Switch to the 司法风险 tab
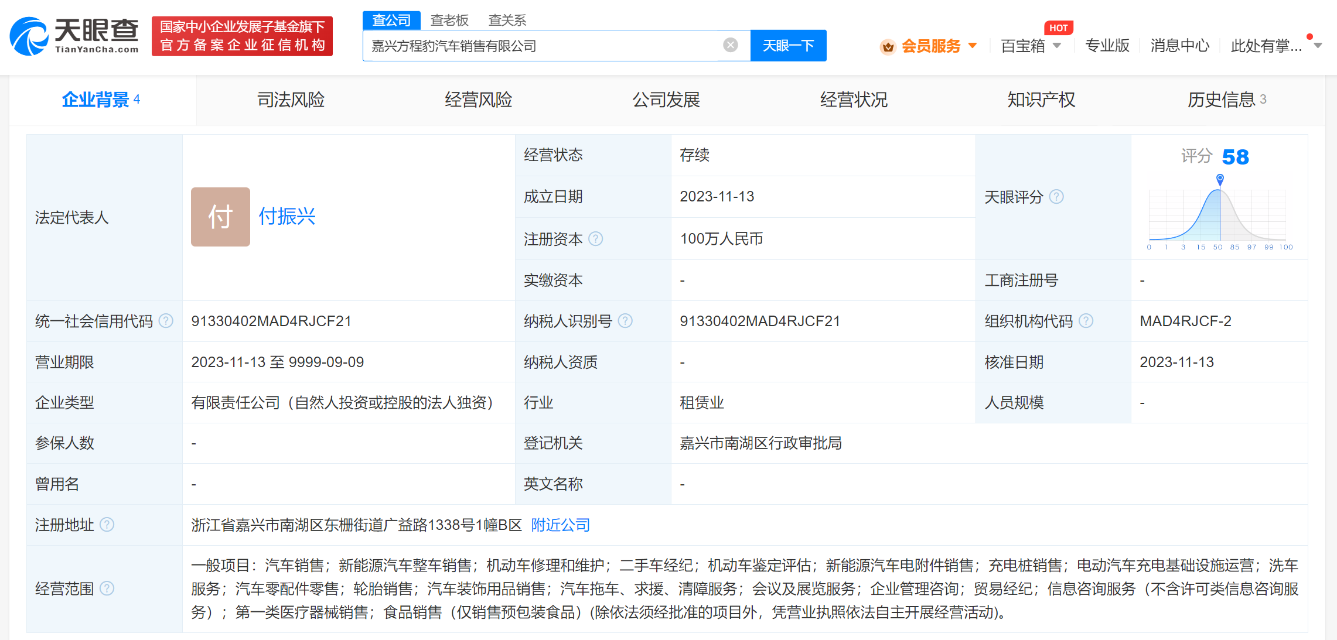 (x=291, y=100)
